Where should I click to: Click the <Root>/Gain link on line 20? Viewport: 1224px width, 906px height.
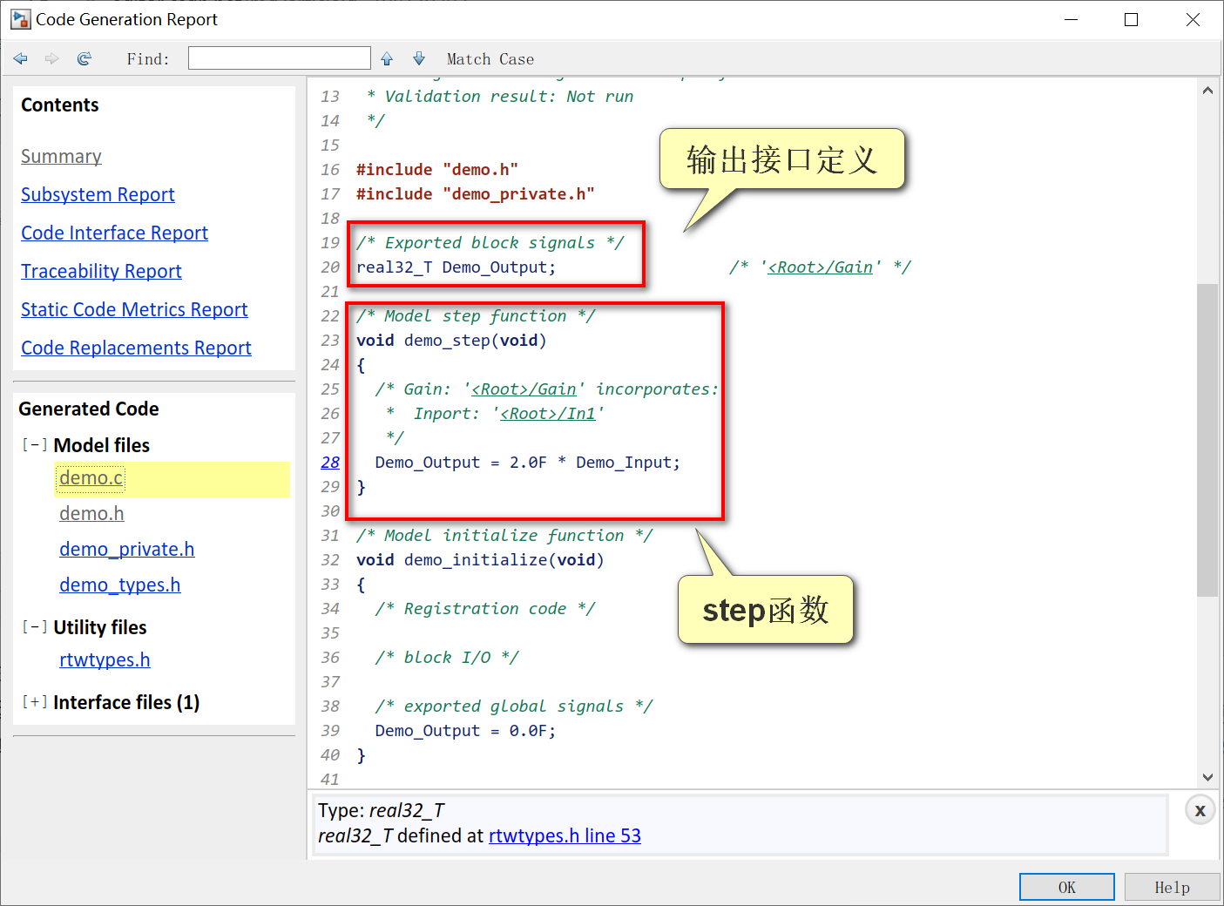click(821, 267)
